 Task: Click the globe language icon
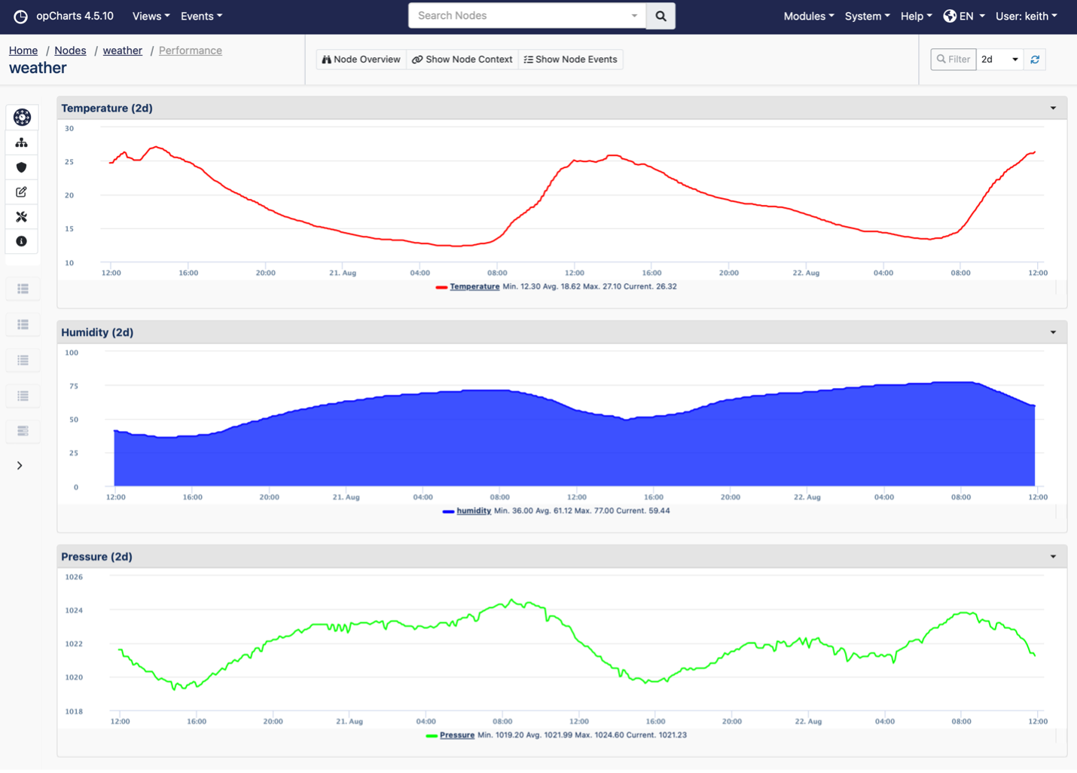point(950,16)
